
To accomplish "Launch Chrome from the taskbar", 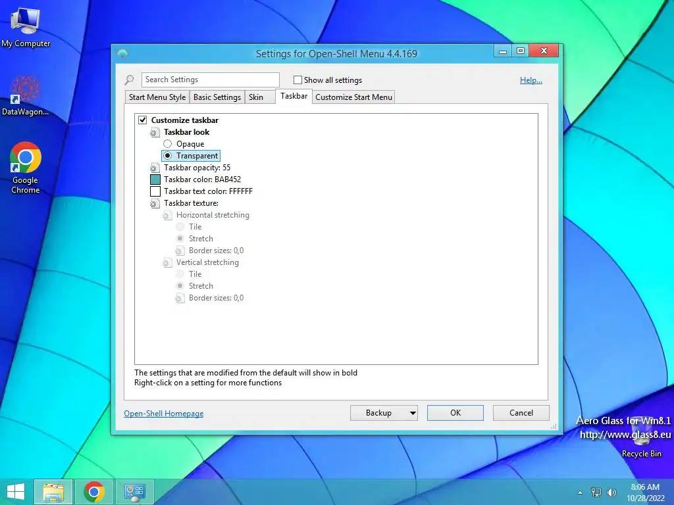I will click(x=94, y=492).
